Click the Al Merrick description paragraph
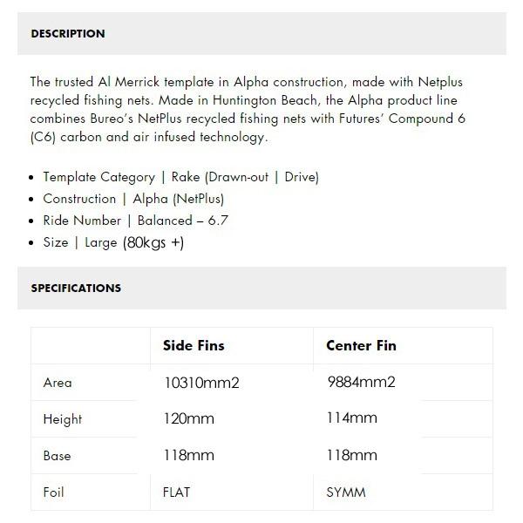This screenshot has width=523, height=523. point(248,110)
